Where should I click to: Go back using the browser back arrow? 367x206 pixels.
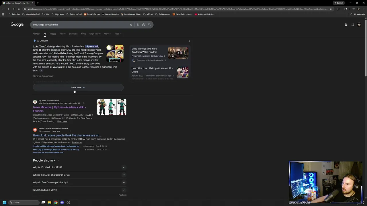click(3, 9)
